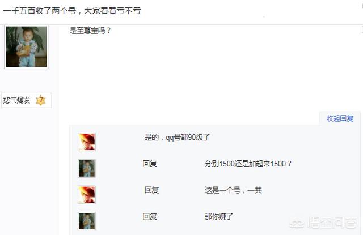This screenshot has height=235, width=363.
Task: Click the 怒气爆发 rank badge label
Action: pos(16,100)
